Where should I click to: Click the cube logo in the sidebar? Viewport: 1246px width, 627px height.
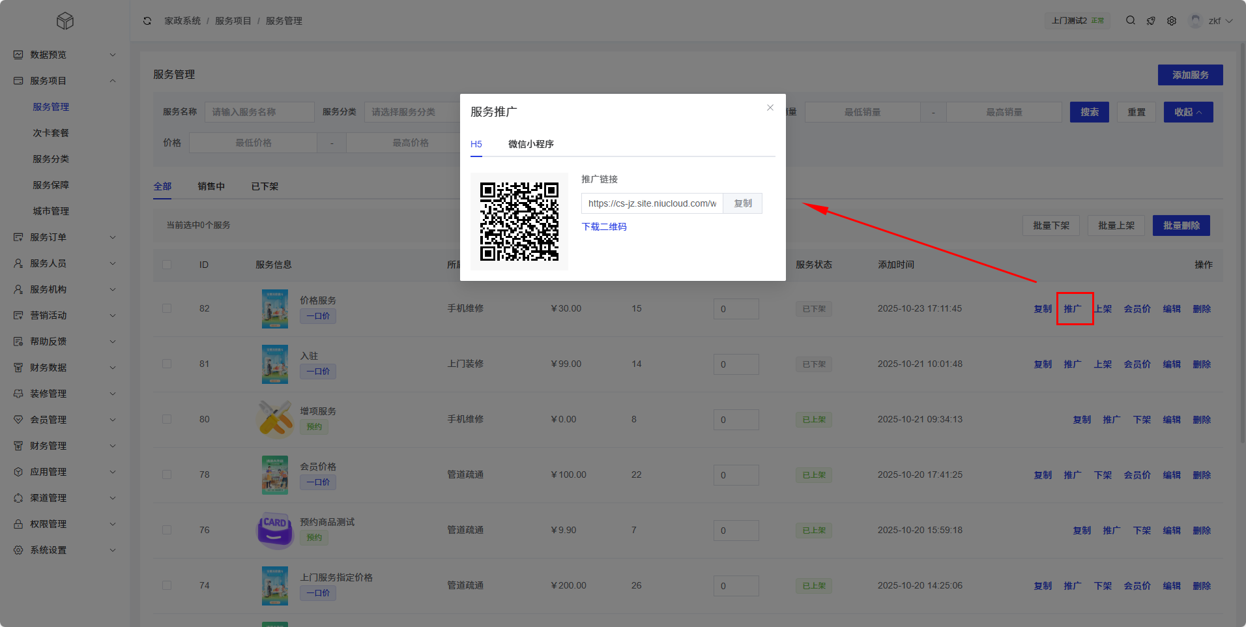tap(65, 22)
